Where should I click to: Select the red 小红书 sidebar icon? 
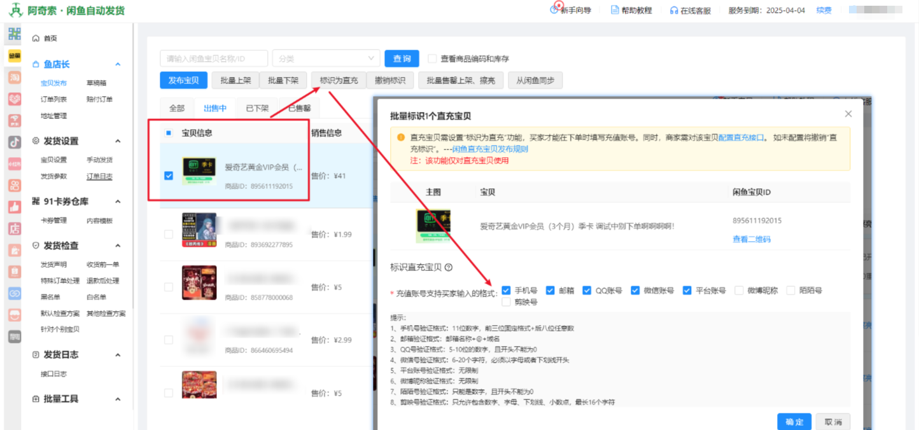14,164
